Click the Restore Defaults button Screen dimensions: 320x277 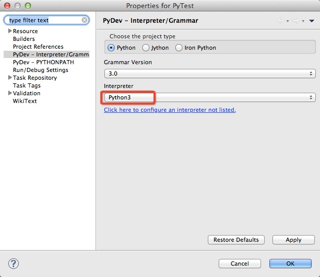click(236, 240)
